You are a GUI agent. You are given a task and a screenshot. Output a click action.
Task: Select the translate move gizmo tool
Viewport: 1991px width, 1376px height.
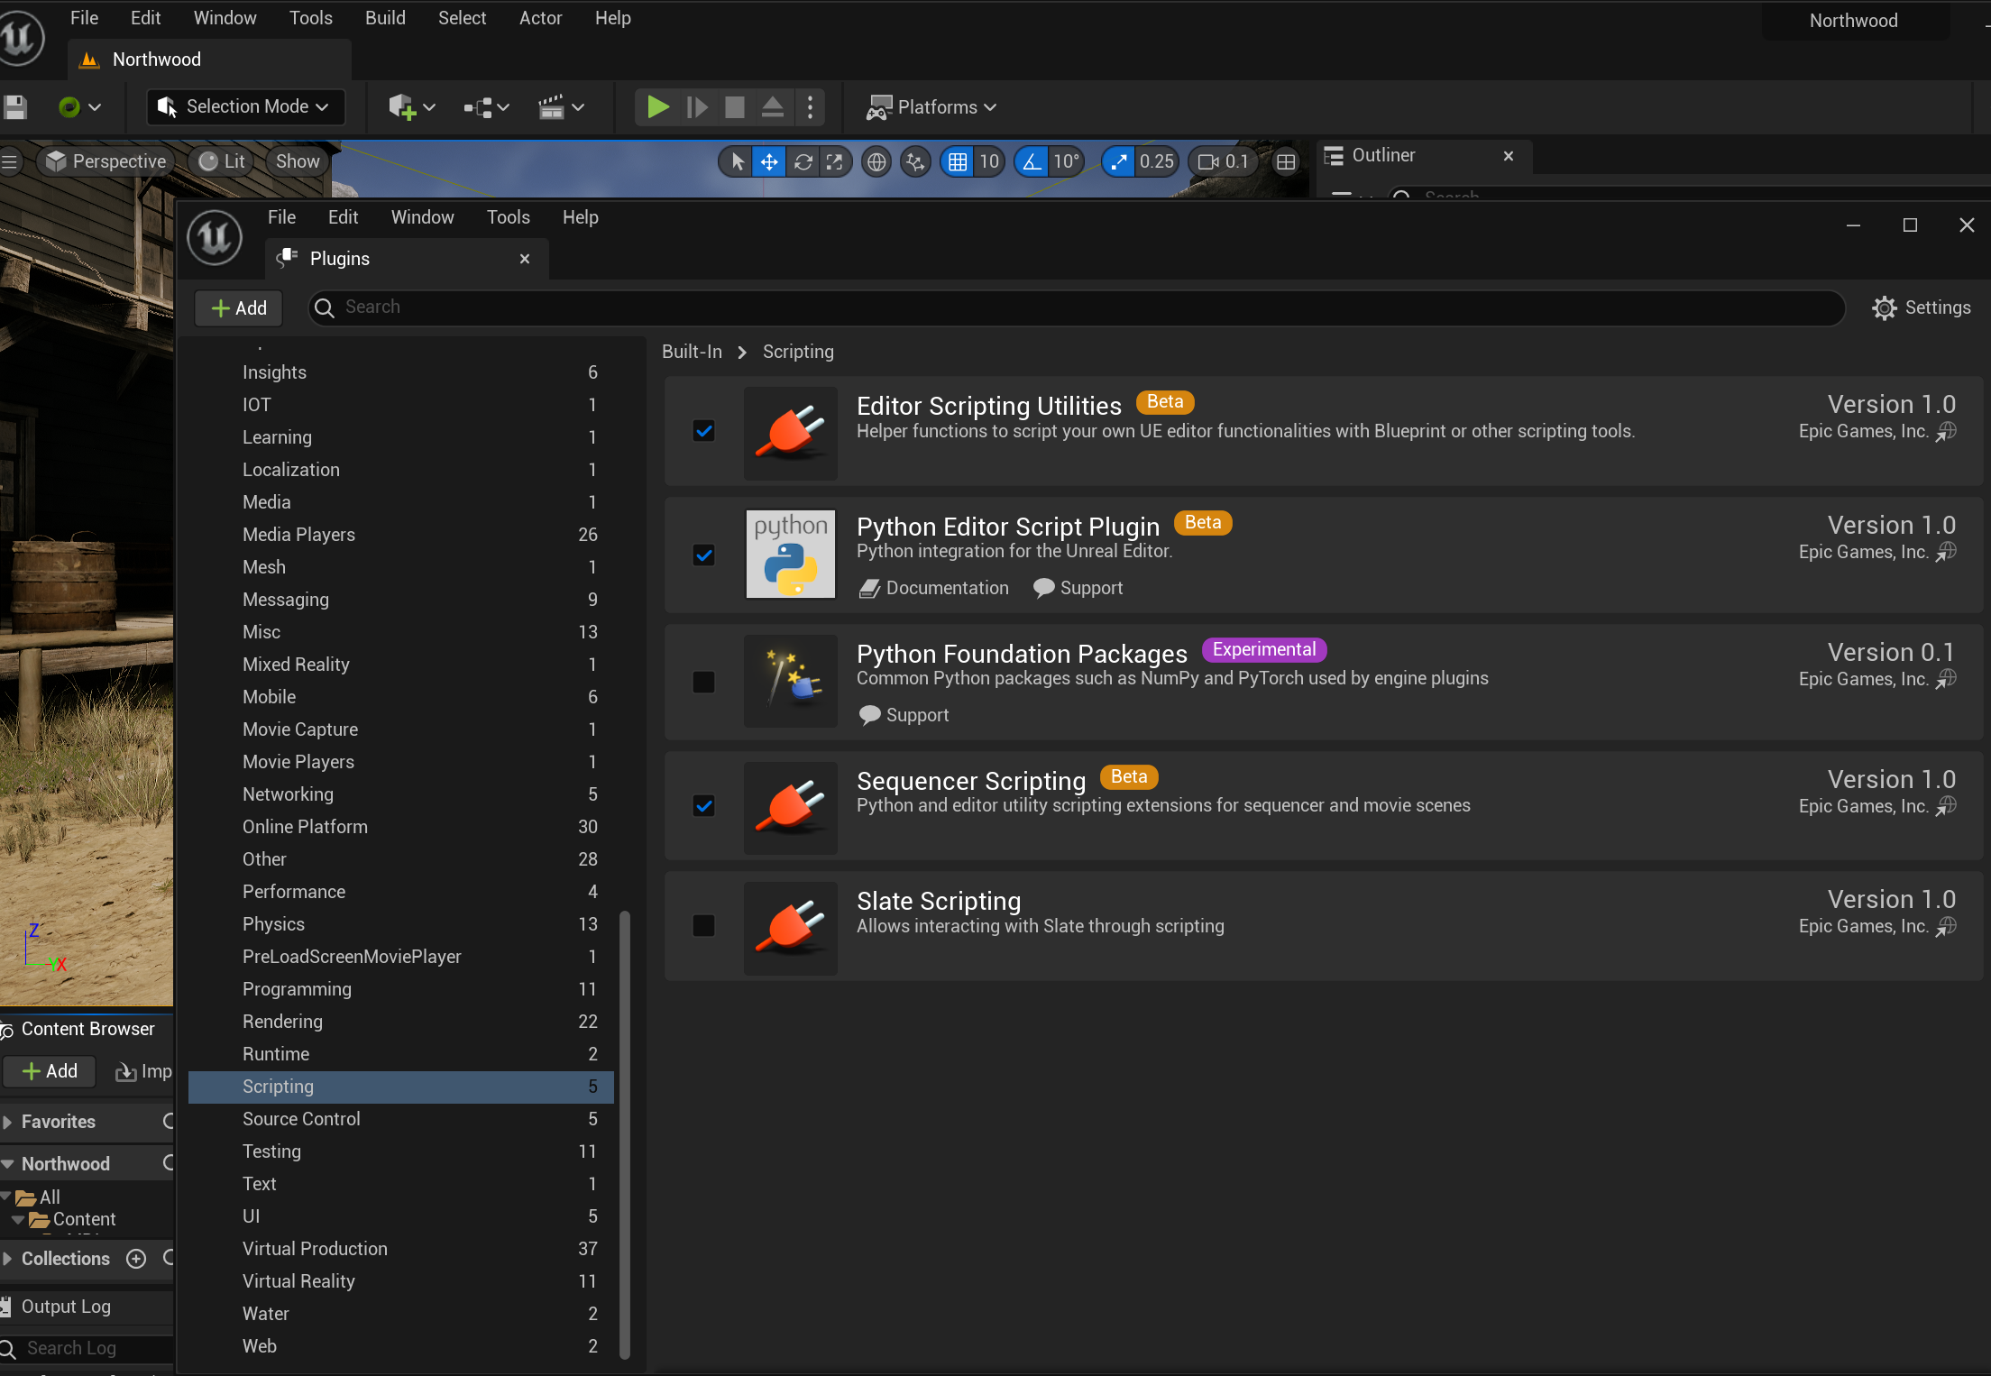coord(769,161)
